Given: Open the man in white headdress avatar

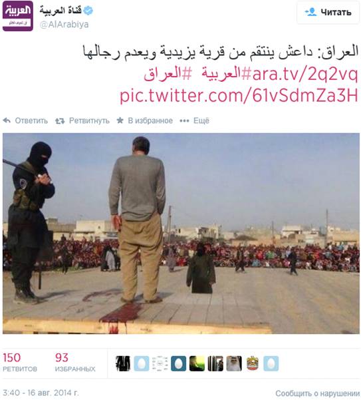Looking at the screenshot, I should (234, 363).
